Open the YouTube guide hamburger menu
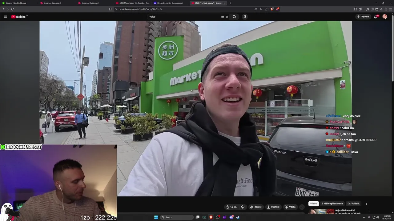 tap(6, 17)
